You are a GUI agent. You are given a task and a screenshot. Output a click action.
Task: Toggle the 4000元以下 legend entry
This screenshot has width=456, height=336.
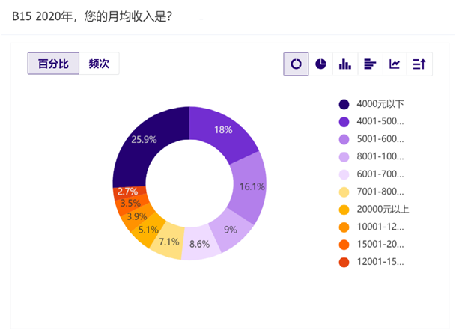(x=380, y=104)
